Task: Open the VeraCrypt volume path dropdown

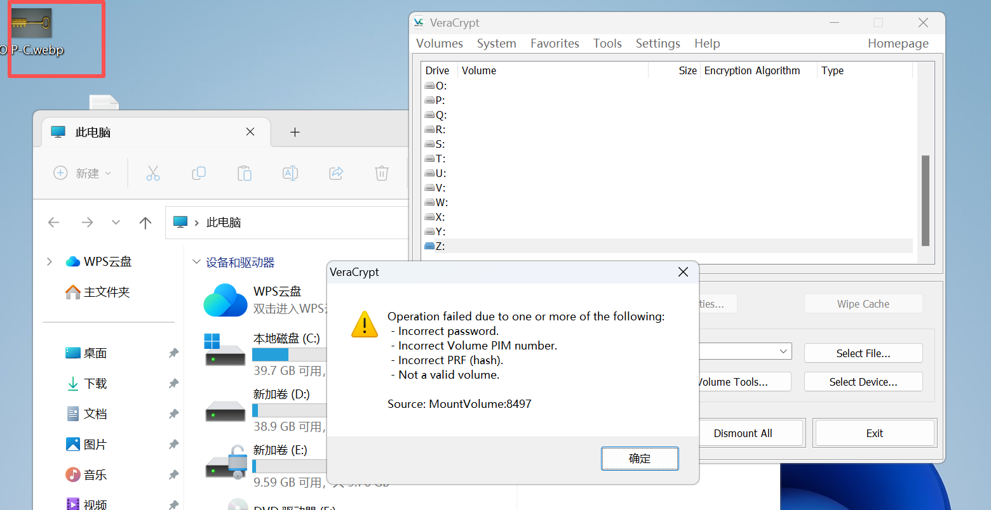Action: (783, 351)
